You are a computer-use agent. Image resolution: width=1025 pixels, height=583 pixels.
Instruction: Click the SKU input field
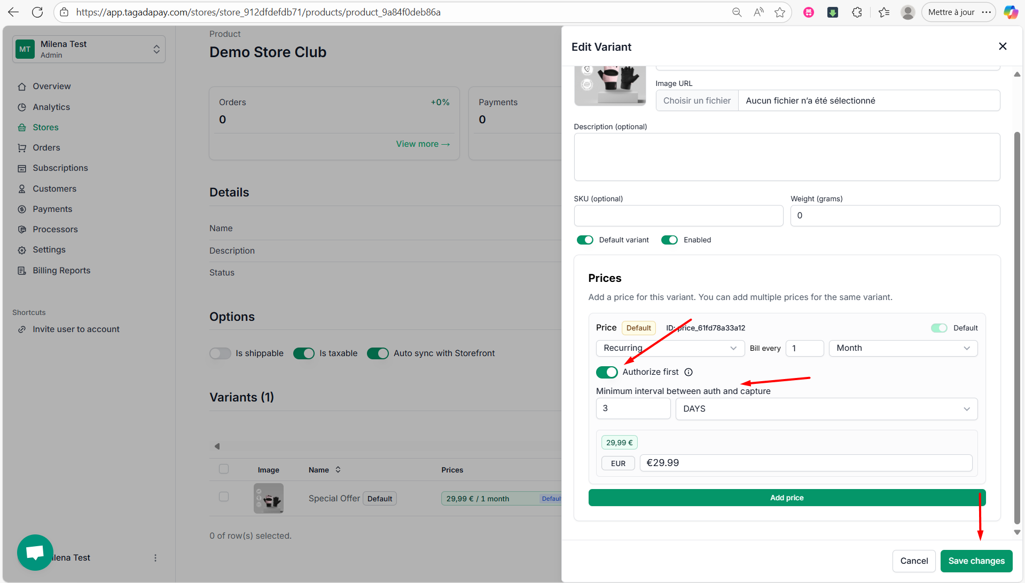678,216
